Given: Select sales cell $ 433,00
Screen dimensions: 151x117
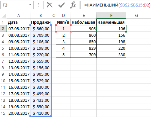Looking at the screenshot, I should point(41,100).
